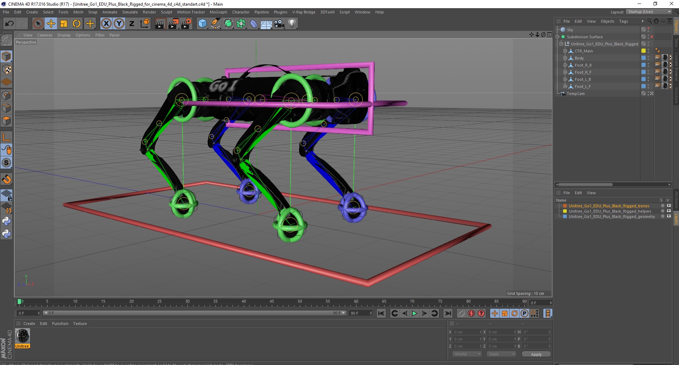679x365 pixels.
Task: Add a Cube primitive object
Action: [x=202, y=24]
